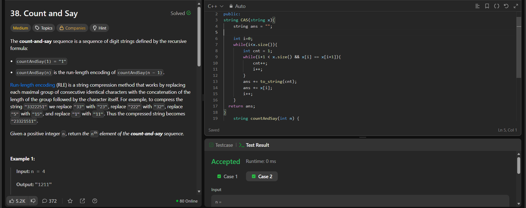The width and height of the screenshot is (526, 208).
Task: Open the C++ language dropdown
Action: click(x=215, y=6)
